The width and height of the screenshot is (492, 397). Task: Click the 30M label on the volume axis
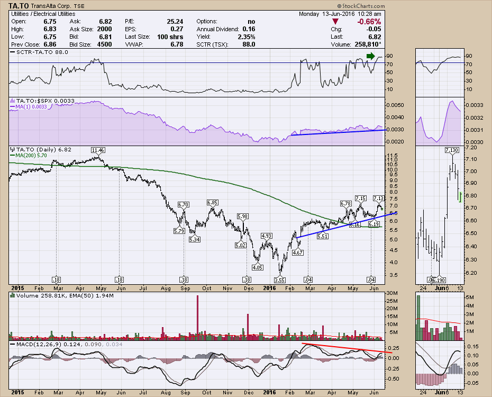coord(393,293)
